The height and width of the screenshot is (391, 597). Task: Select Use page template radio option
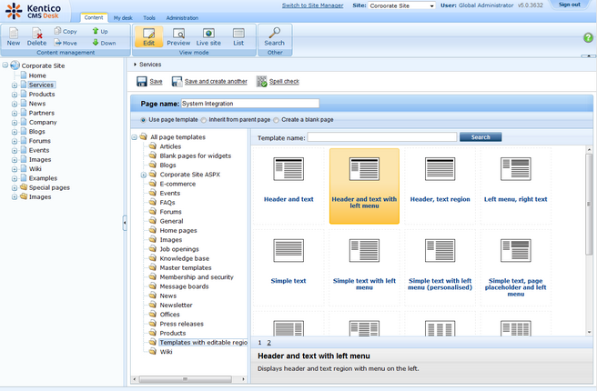[x=143, y=120]
